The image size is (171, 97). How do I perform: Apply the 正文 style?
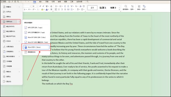92,8
